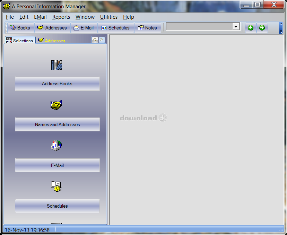Open the Window menu

pyautogui.click(x=85, y=17)
